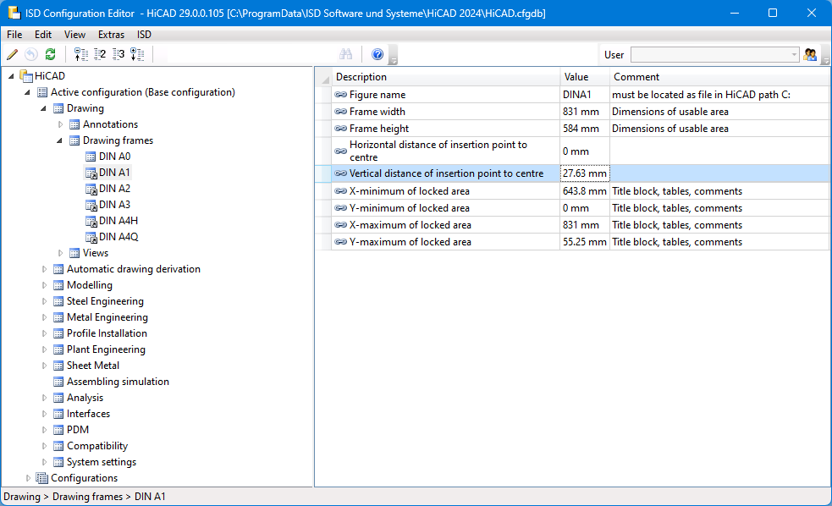This screenshot has width=832, height=506.
Task: Click the Description column header
Action: 446,77
